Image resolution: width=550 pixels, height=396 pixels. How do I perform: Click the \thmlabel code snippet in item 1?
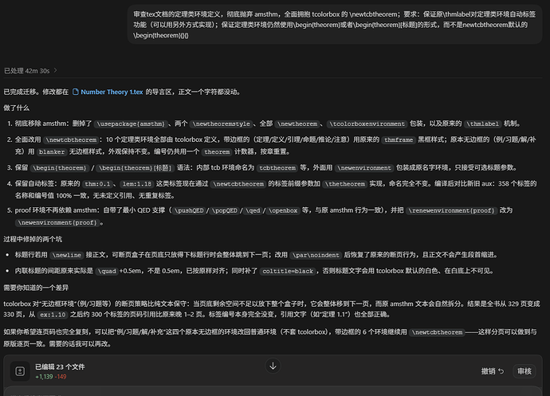tap(482, 124)
